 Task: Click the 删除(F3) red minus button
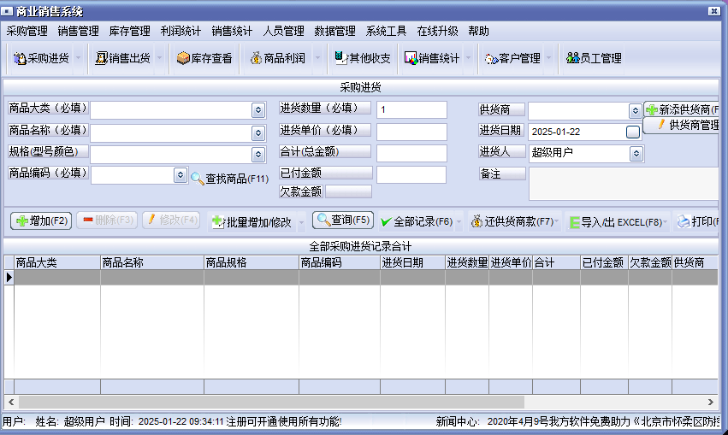pyautogui.click(x=107, y=220)
